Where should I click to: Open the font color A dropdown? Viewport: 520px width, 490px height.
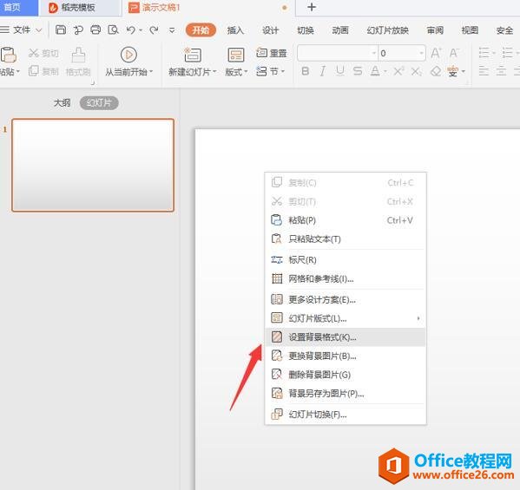point(385,71)
